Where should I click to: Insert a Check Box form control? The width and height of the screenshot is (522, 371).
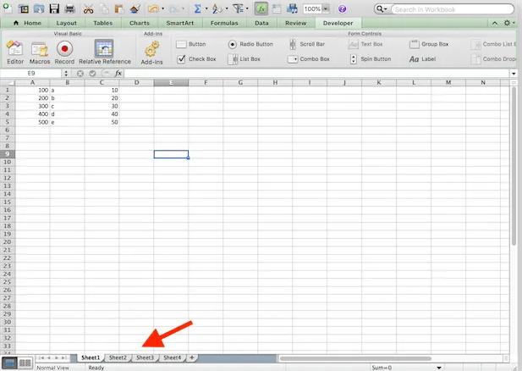[197, 59]
